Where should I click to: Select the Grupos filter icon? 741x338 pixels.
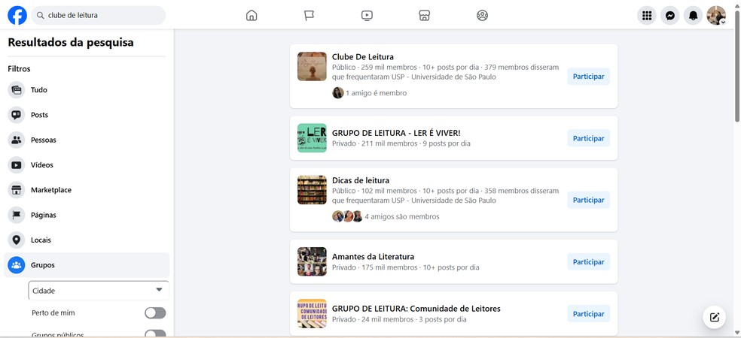click(17, 265)
